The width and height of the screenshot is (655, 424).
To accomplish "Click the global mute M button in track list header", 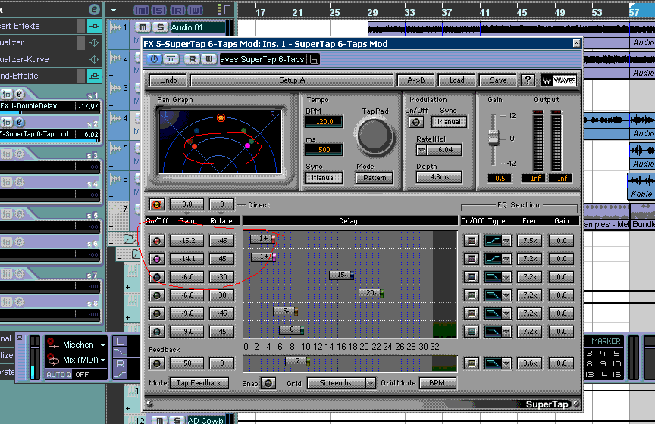I will tap(141, 10).
